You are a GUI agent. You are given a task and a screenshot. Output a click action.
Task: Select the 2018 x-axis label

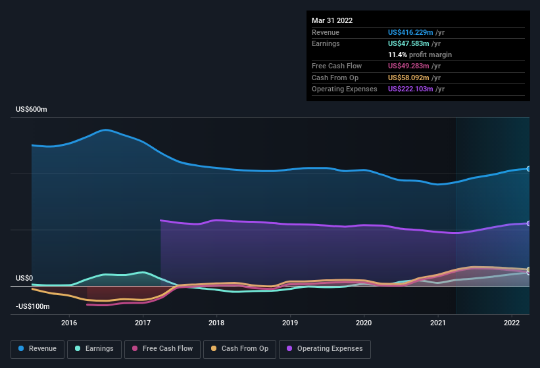click(216, 323)
